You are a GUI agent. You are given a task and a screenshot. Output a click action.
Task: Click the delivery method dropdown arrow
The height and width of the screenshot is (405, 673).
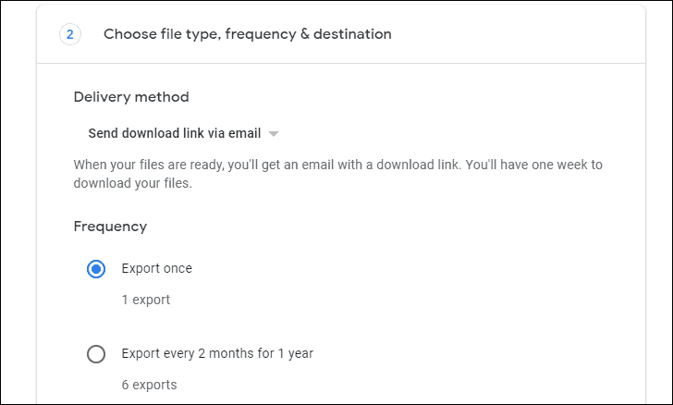click(x=273, y=133)
